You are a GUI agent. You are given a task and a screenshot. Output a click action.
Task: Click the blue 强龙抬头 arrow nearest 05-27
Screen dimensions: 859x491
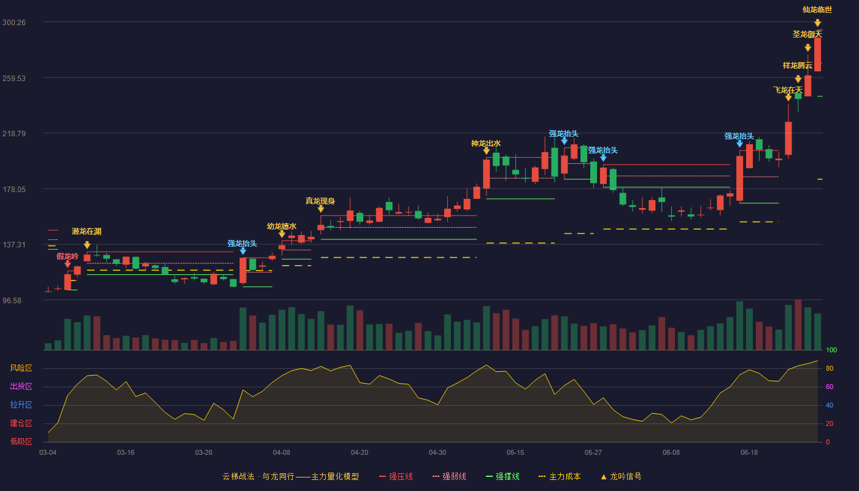(603, 158)
